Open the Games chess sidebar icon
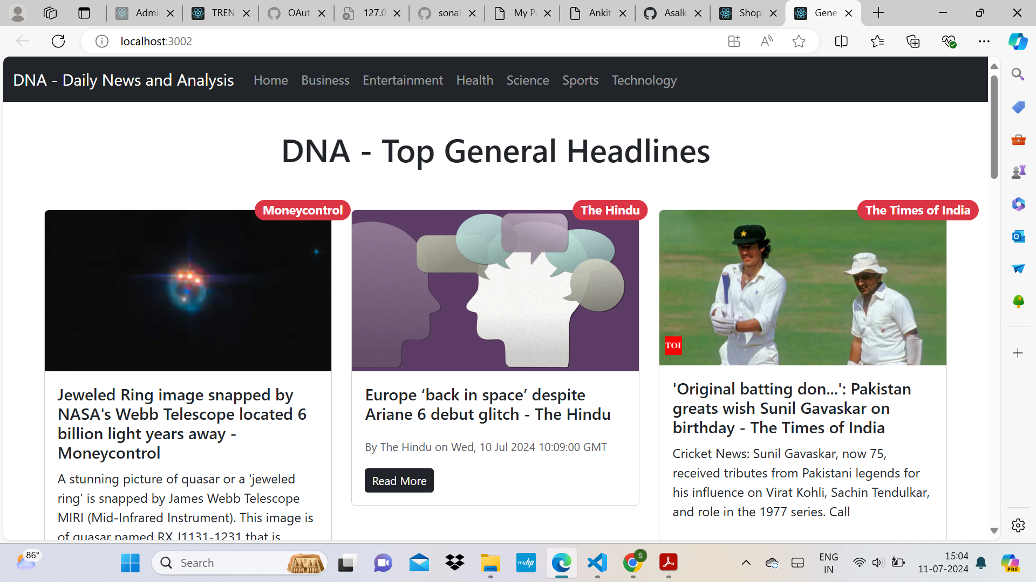Image resolution: width=1036 pixels, height=582 pixels. click(1018, 172)
